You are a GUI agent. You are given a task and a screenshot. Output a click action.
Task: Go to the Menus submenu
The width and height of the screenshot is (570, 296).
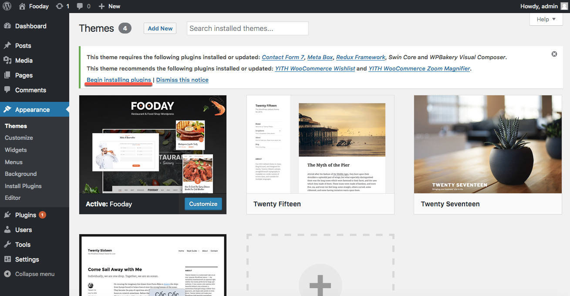[13, 162]
